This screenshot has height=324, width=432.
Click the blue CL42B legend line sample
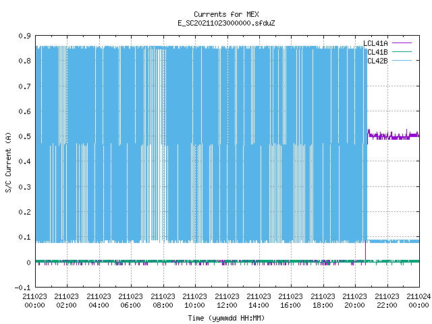pyautogui.click(x=402, y=60)
